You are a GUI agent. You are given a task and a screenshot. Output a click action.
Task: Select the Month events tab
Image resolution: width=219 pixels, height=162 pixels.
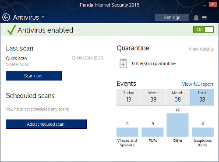177,97
